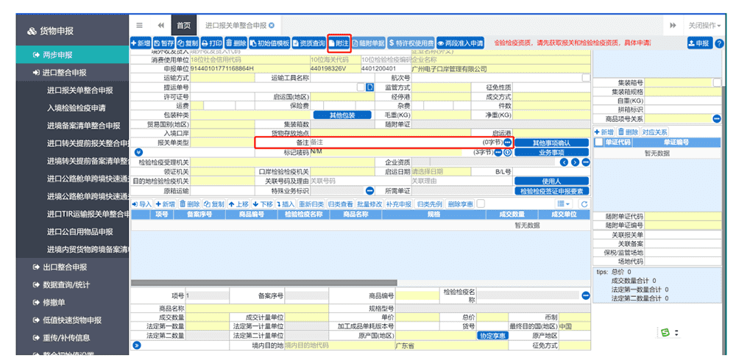Click the 导入 import button in the goods toolbar

coord(142,204)
